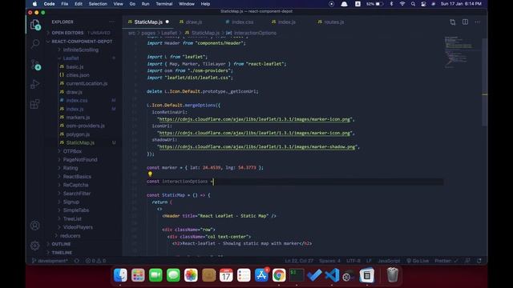
Task: Open the Wi-Fi status menu
Action: click(x=402, y=4)
